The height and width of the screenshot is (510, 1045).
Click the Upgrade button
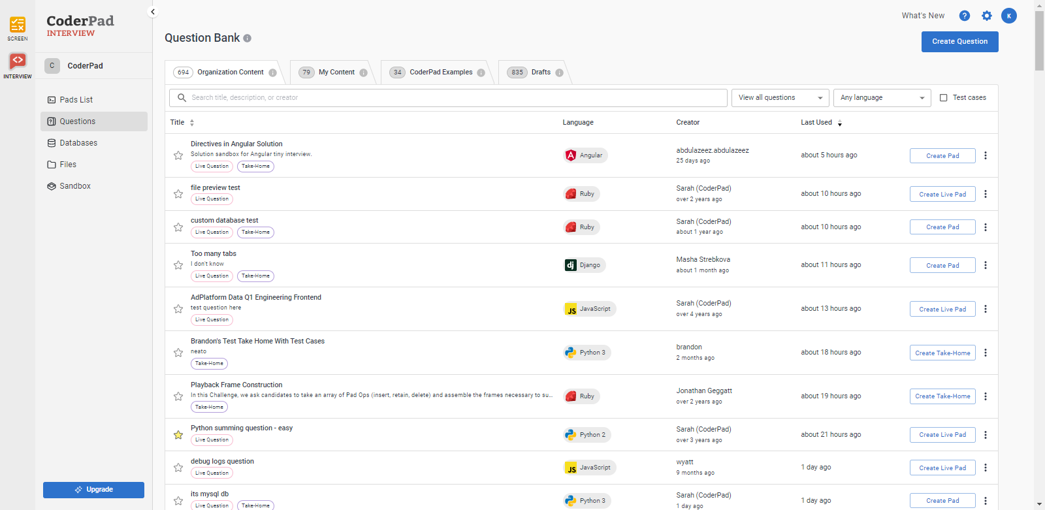click(93, 490)
